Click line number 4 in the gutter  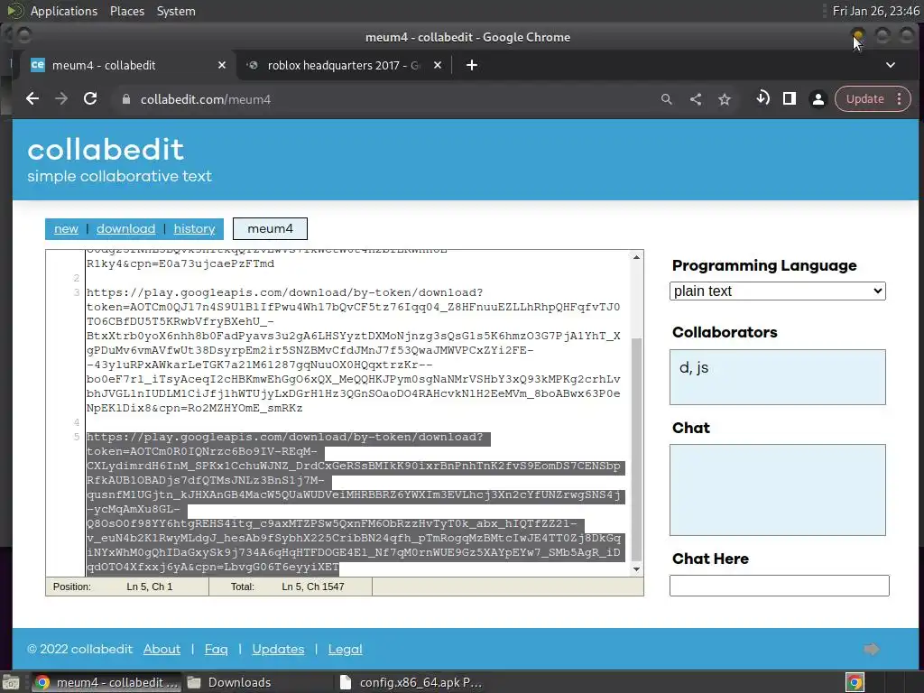(77, 422)
